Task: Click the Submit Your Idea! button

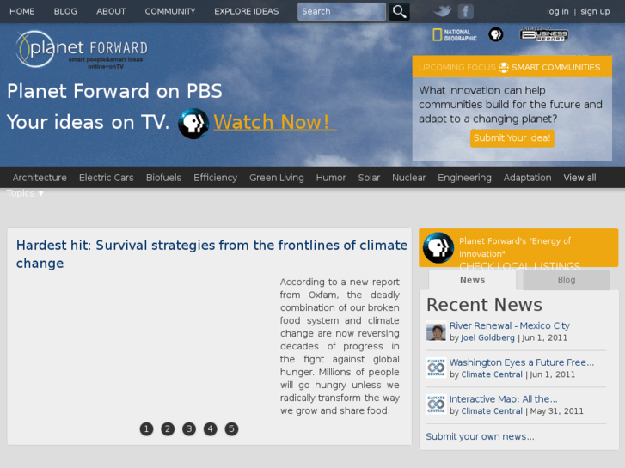Action: pos(512,138)
